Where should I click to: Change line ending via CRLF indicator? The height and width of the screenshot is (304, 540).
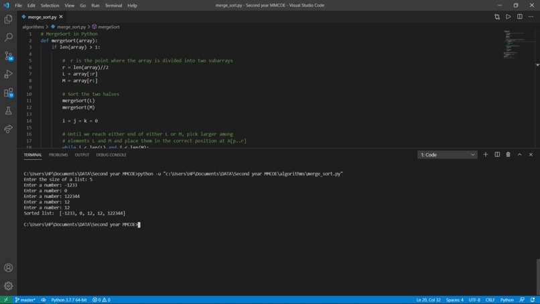[x=490, y=300]
